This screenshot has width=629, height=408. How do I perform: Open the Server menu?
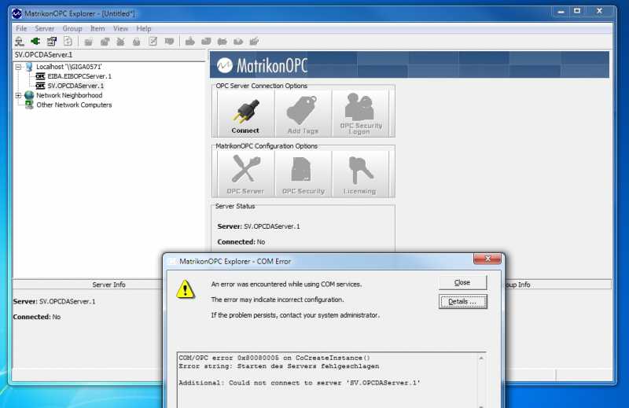tap(44, 28)
